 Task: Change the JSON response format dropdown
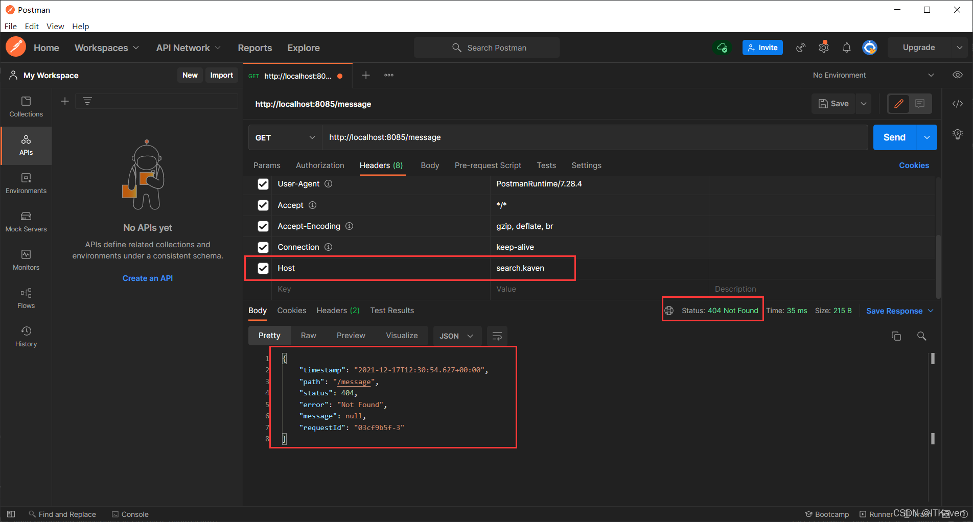coord(457,336)
